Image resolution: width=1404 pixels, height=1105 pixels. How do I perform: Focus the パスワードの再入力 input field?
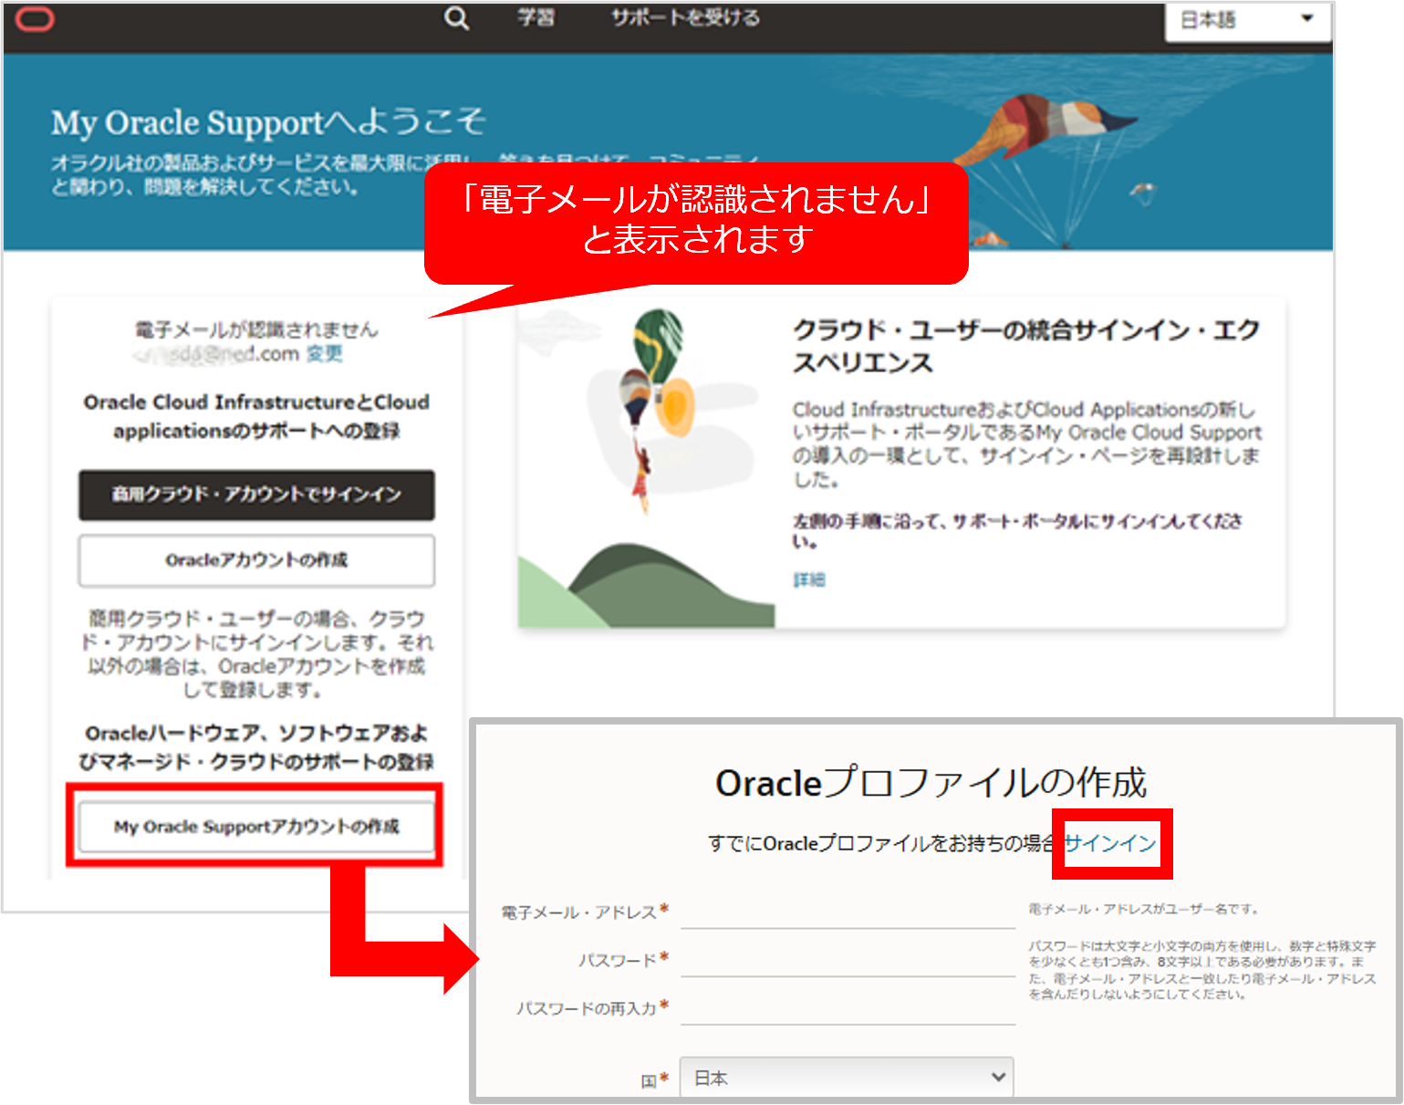tap(848, 1008)
